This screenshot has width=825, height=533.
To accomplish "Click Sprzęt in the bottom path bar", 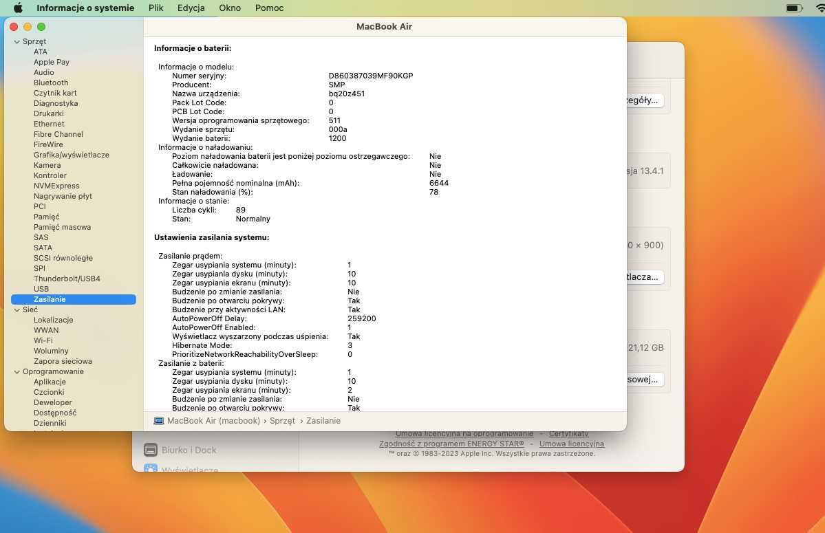I will pos(283,421).
